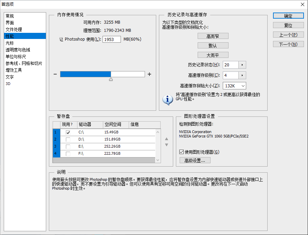Click the Photoshop memory amount input field
This screenshot has width=308, height=235.
[112, 39]
